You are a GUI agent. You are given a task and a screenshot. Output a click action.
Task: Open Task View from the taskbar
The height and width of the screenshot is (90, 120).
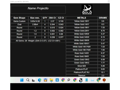tap(33, 80)
